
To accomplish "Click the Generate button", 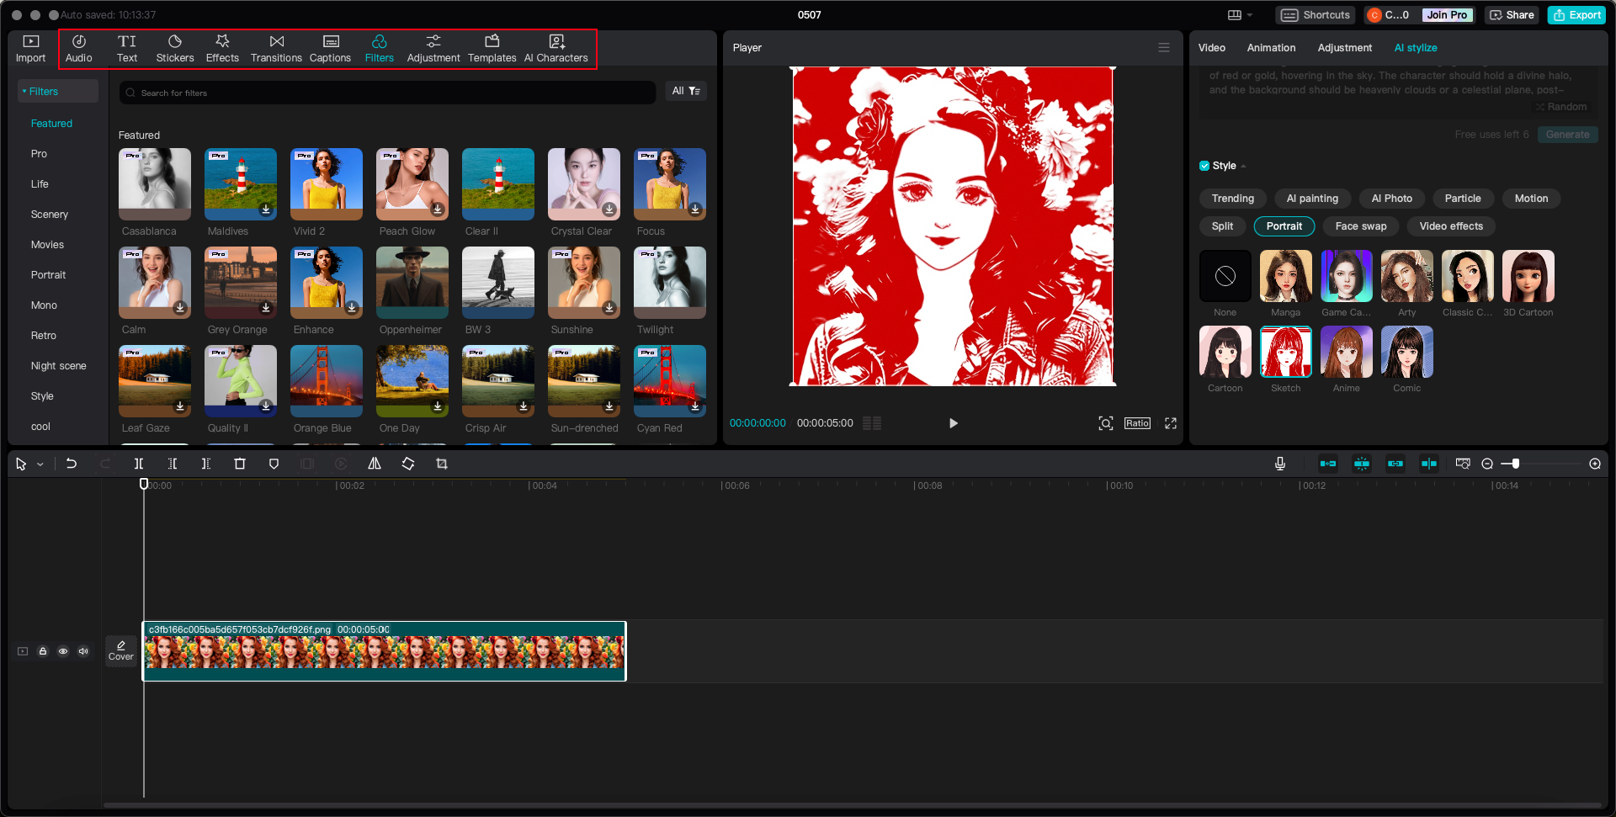I will click(x=1566, y=135).
